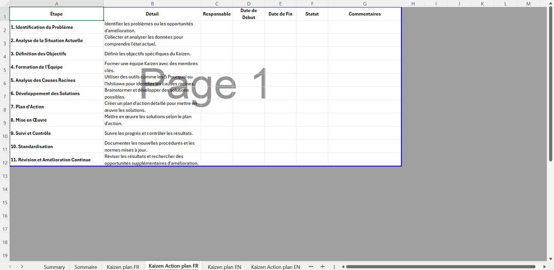
Task: Select the Responsable header cell
Action: 216,14
